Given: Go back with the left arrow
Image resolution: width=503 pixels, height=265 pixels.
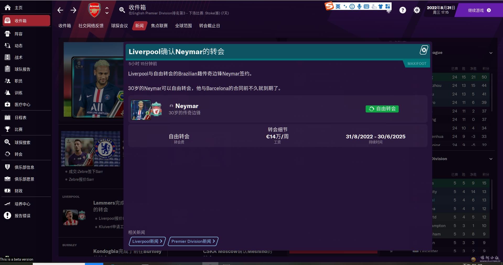Looking at the screenshot, I should point(60,10).
